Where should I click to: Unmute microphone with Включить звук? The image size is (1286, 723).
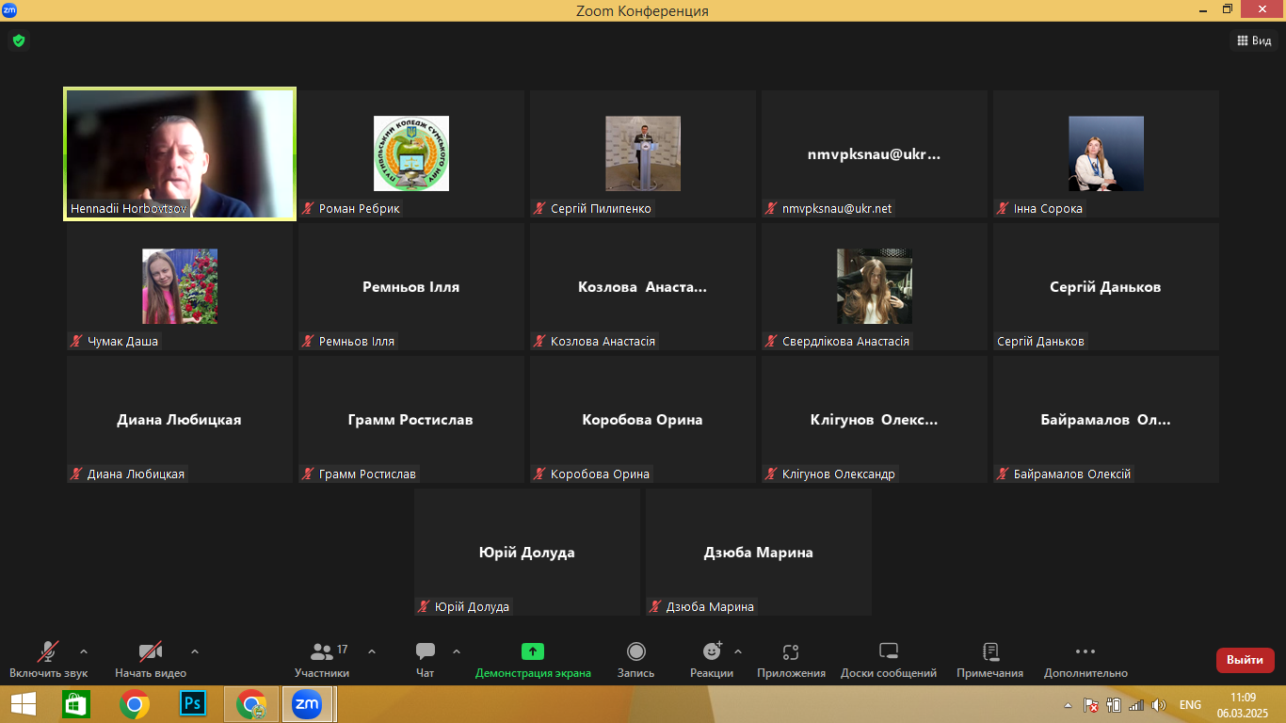tap(48, 659)
